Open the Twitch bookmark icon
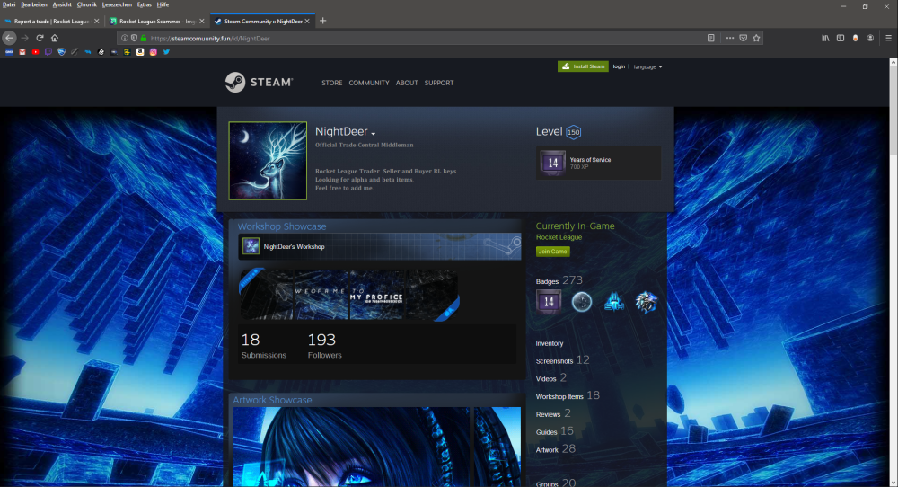This screenshot has width=898, height=487. click(48, 51)
